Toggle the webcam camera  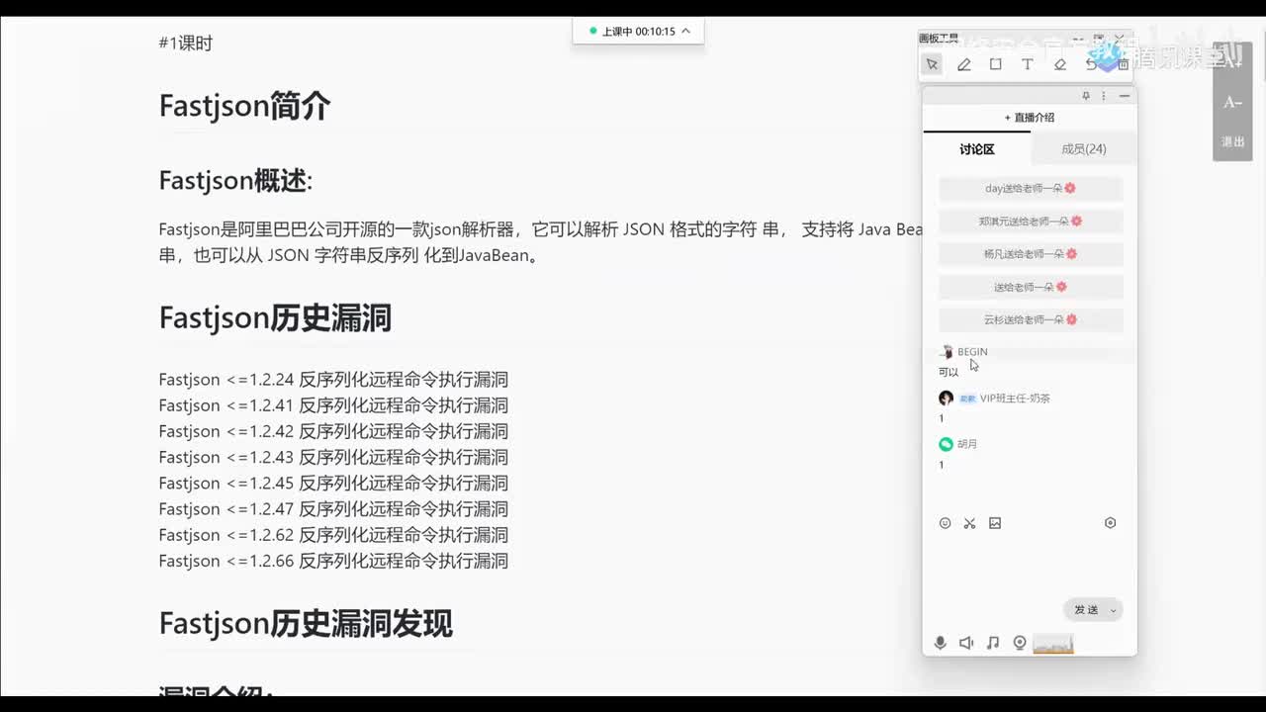point(1020,643)
